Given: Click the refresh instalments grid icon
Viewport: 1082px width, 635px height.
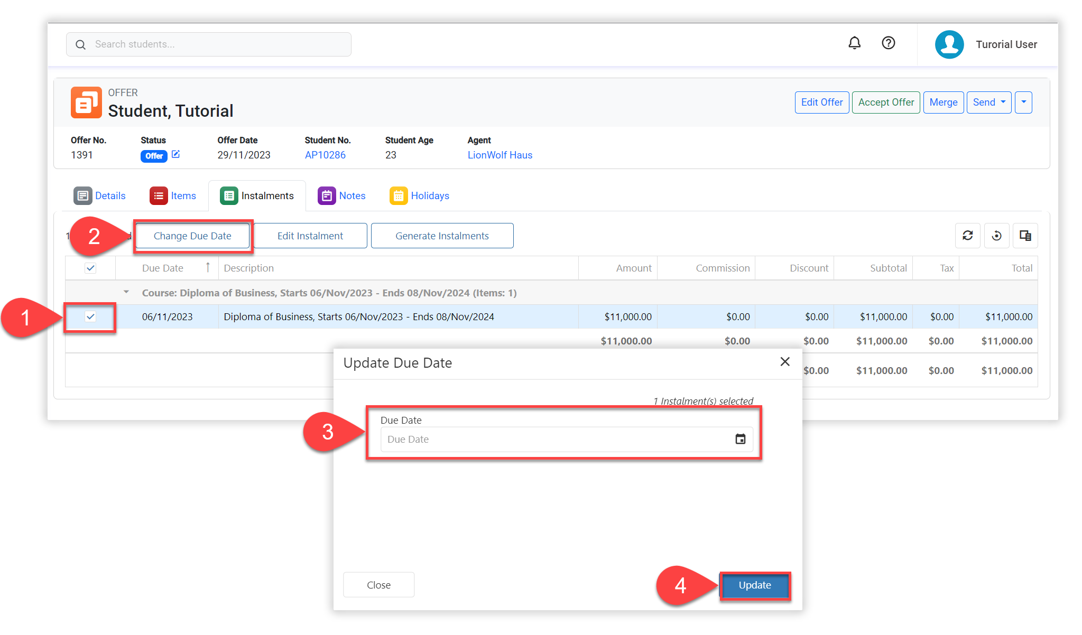Looking at the screenshot, I should point(967,236).
